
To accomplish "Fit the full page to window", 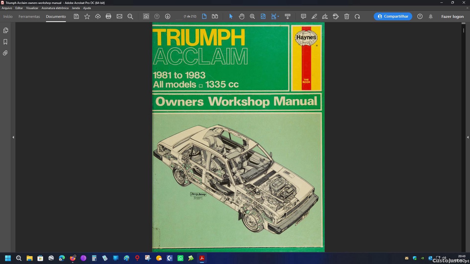I will click(263, 16).
